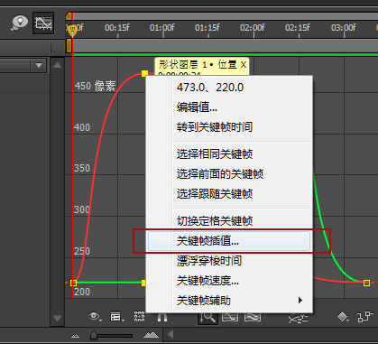The height and width of the screenshot is (344, 378).
Task: Click the scroll down arrow beside the graph
Action: pos(57,318)
